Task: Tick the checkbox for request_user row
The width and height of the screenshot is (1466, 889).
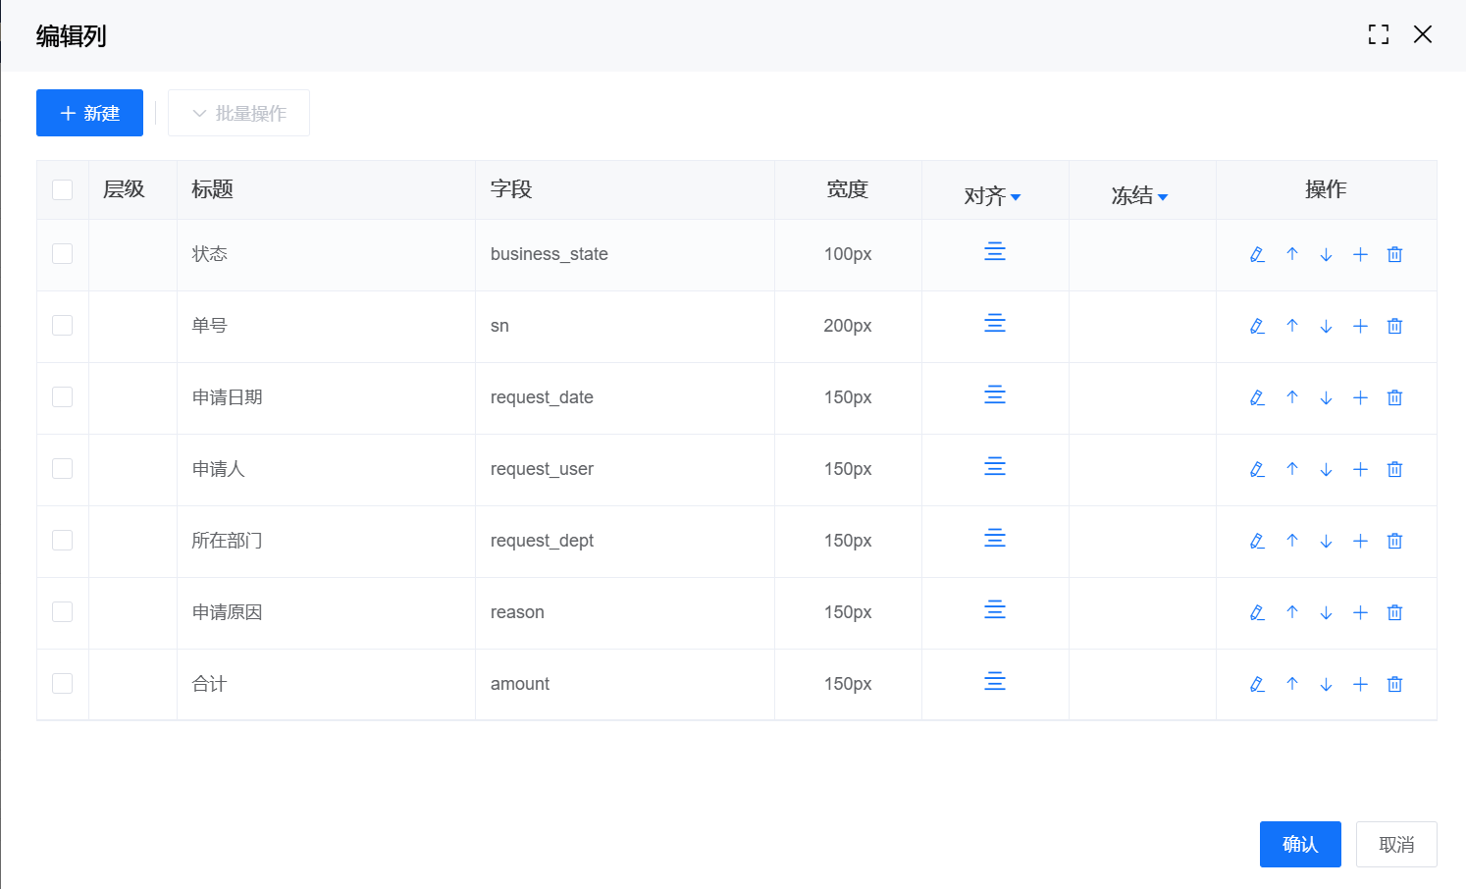Action: tap(63, 469)
